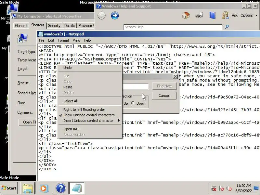
Task: Switch to Previous Versions tab
Action: (86, 26)
